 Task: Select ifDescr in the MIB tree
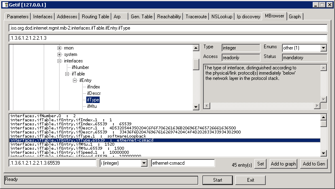94,93
